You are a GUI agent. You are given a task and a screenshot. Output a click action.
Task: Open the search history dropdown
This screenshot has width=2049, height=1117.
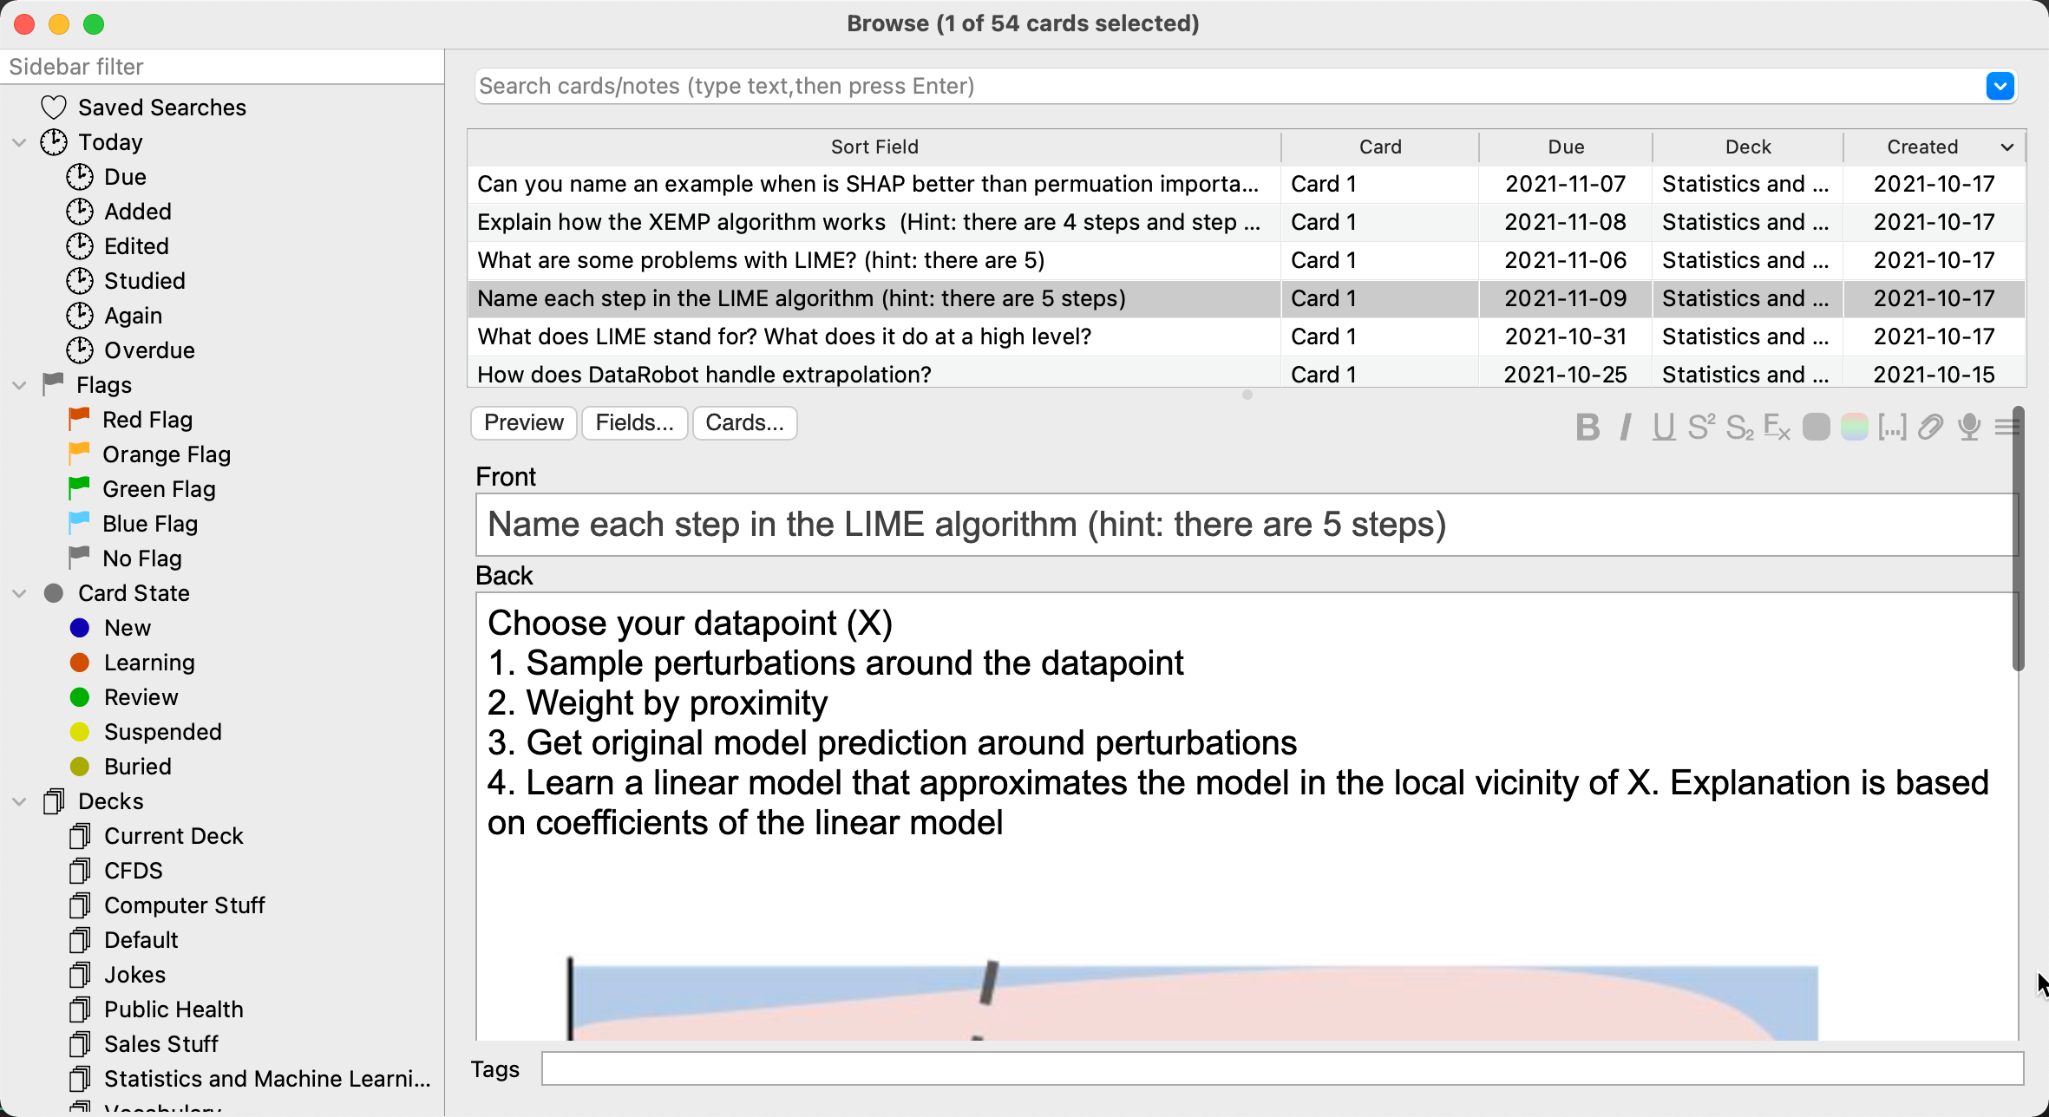point(2000,86)
